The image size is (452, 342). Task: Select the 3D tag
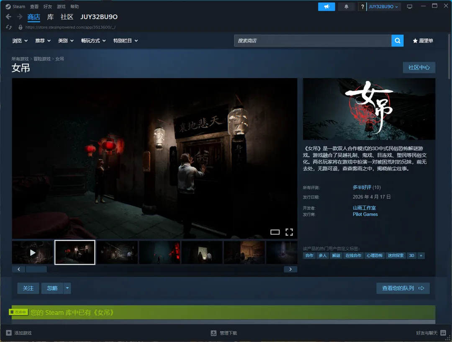pos(412,255)
